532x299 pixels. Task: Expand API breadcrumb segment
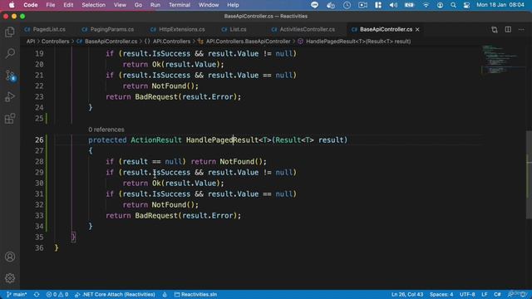pos(31,42)
